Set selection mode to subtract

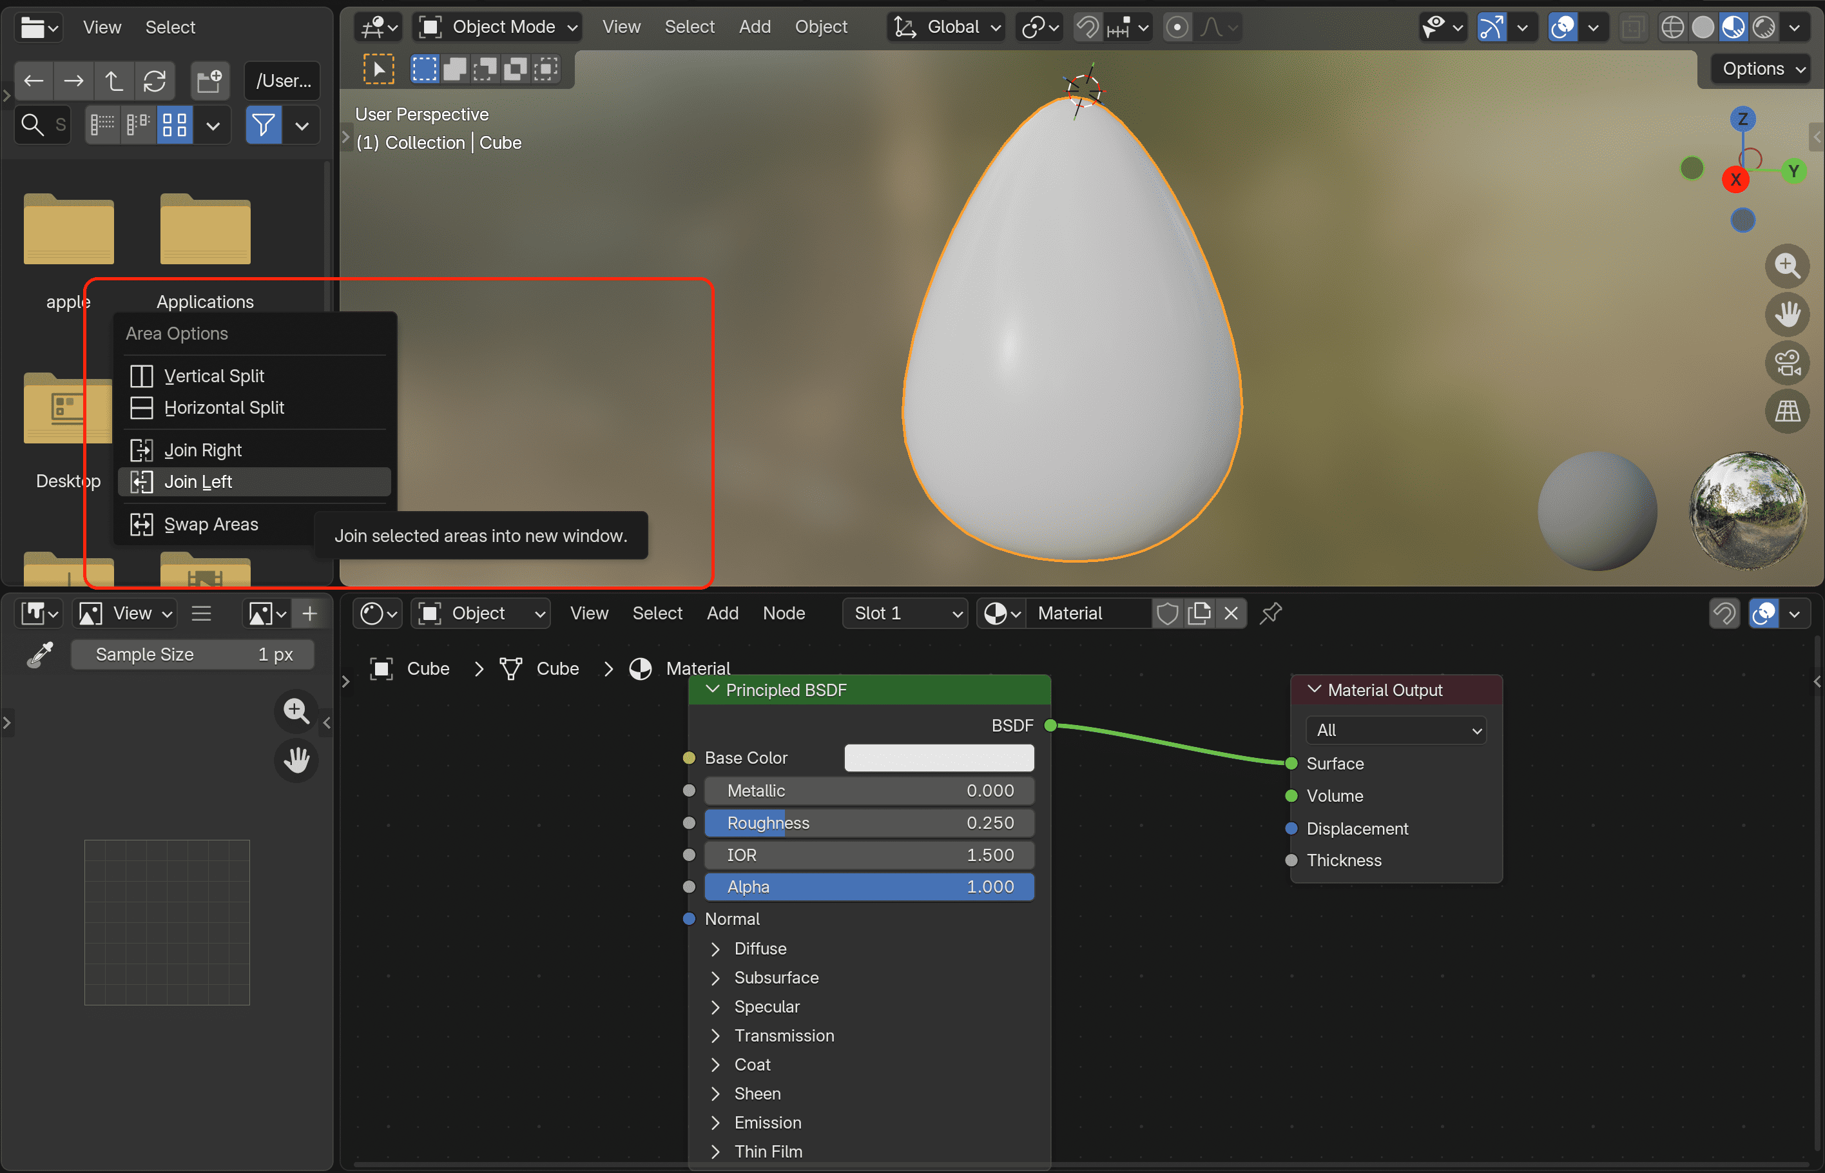coord(485,70)
